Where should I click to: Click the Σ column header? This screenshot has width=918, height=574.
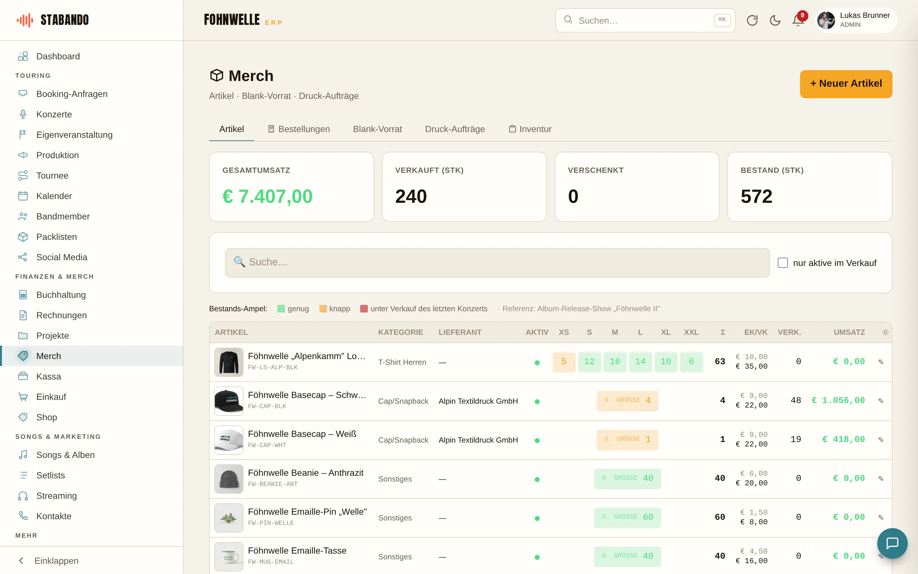[723, 332]
